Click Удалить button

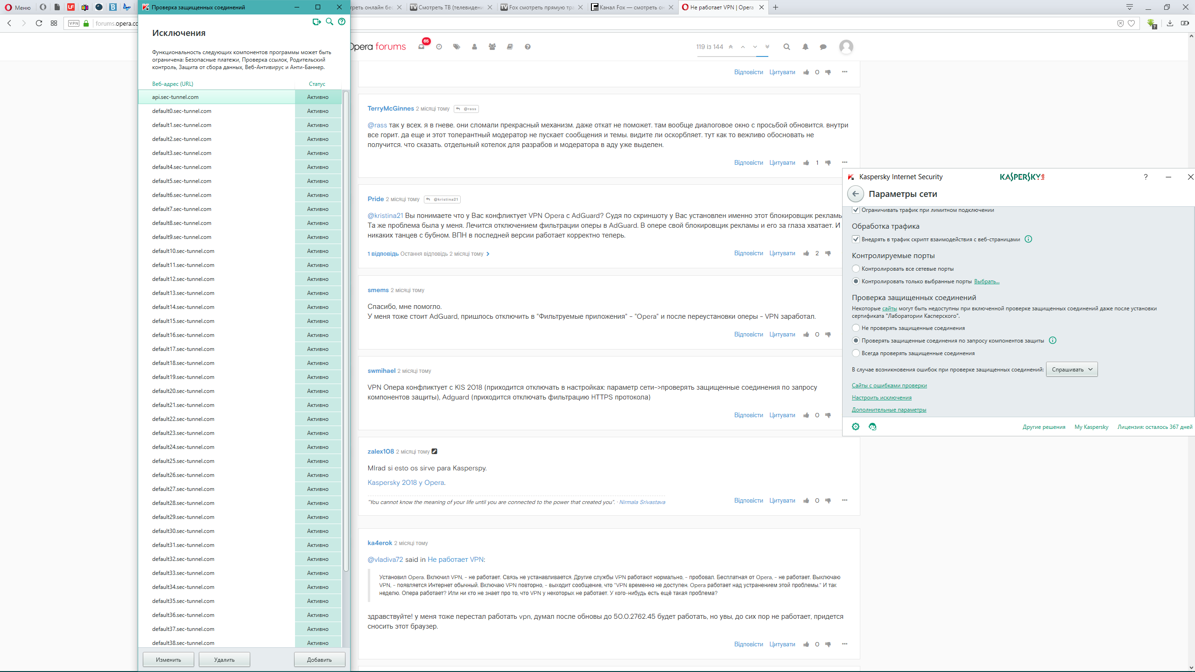pos(225,659)
